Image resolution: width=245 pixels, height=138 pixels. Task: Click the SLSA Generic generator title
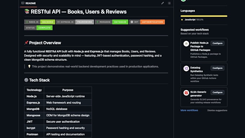[198, 94]
